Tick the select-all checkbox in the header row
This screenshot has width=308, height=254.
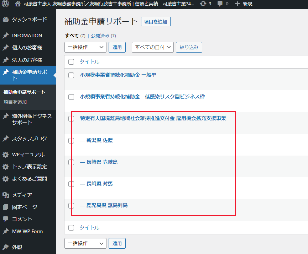[71, 62]
